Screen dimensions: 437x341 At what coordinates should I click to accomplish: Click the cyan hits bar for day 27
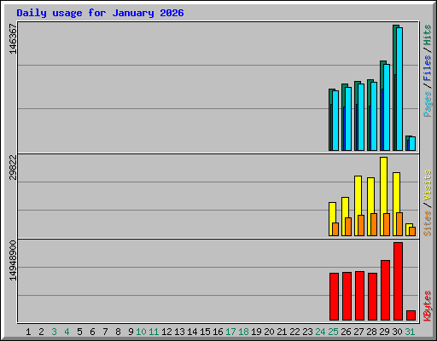(361, 117)
